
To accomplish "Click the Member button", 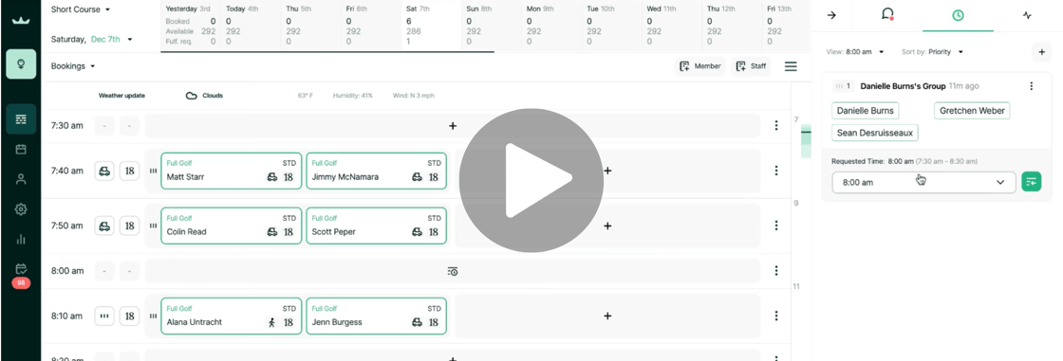I will (700, 66).
